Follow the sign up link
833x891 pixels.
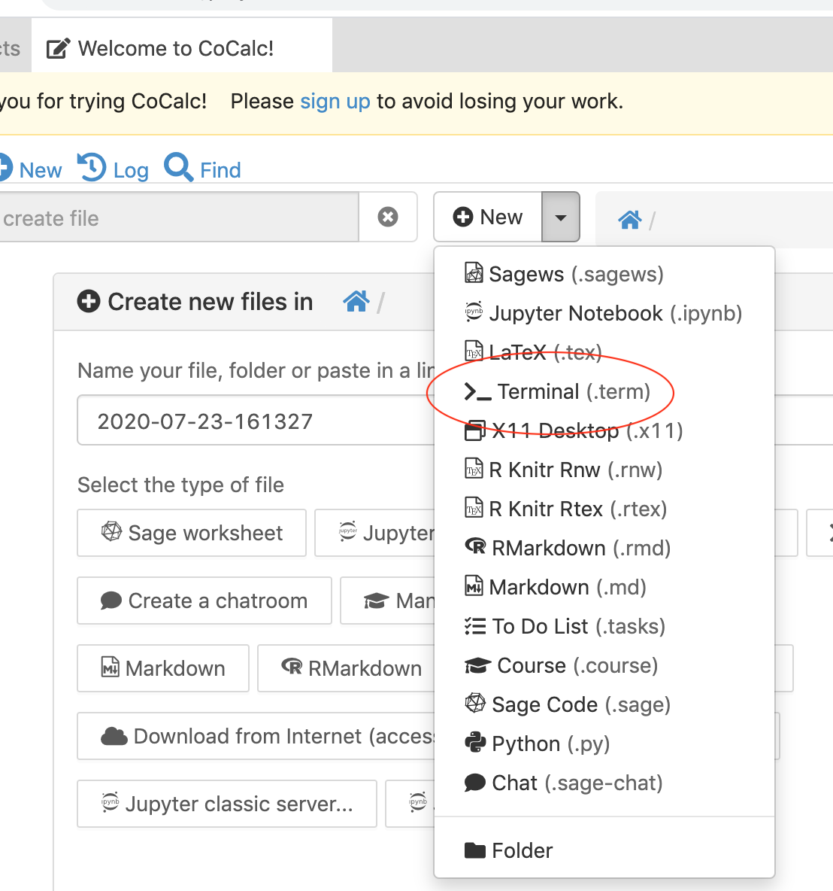pyautogui.click(x=335, y=101)
